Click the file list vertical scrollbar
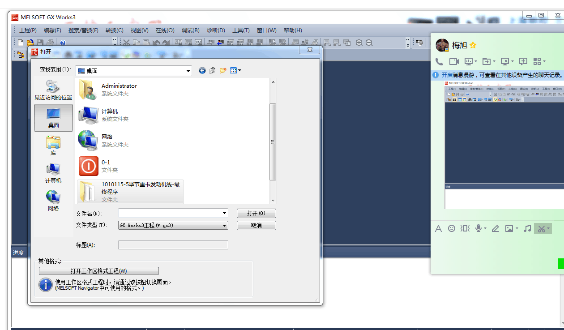564x330 pixels. [273, 141]
